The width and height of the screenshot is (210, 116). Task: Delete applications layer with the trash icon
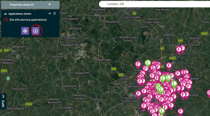[x=55, y=13]
